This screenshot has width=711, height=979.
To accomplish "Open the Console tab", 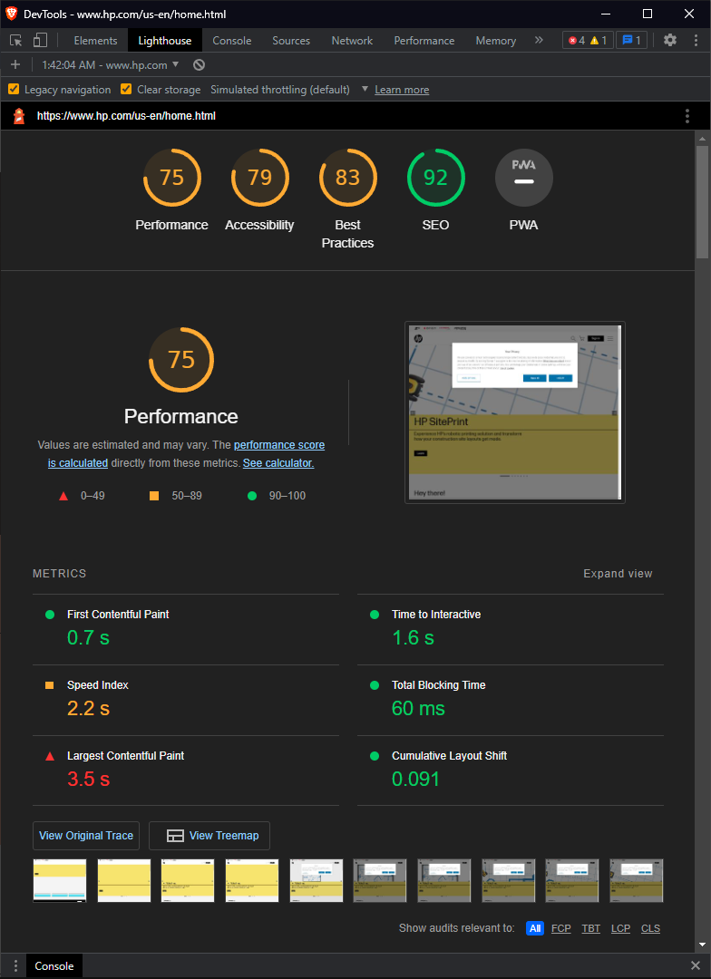I will point(232,41).
